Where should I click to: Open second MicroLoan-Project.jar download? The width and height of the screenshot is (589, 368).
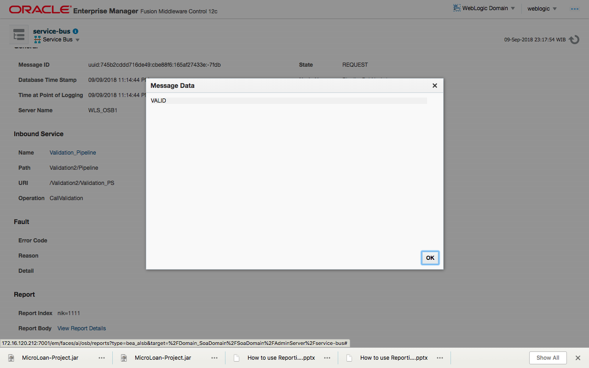click(163, 358)
